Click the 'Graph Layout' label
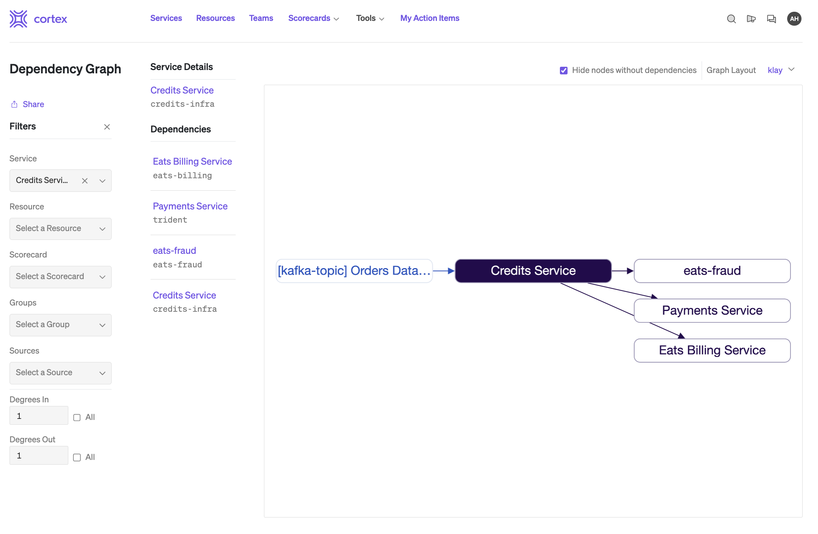Screen dimensions: 818x534 [731, 70]
